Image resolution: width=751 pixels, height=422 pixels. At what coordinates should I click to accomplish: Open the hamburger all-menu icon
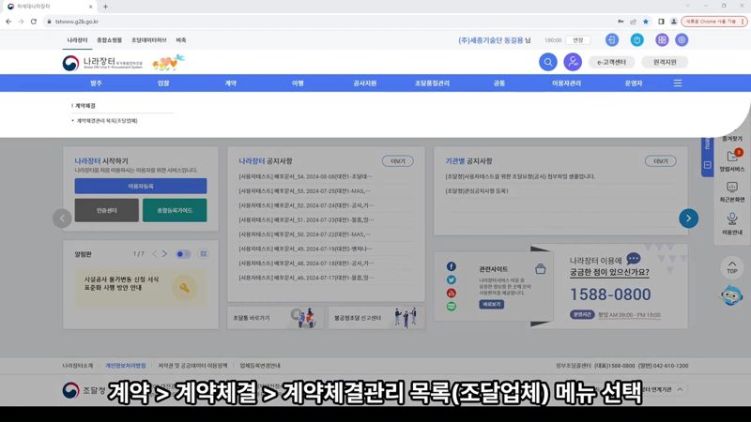(677, 83)
